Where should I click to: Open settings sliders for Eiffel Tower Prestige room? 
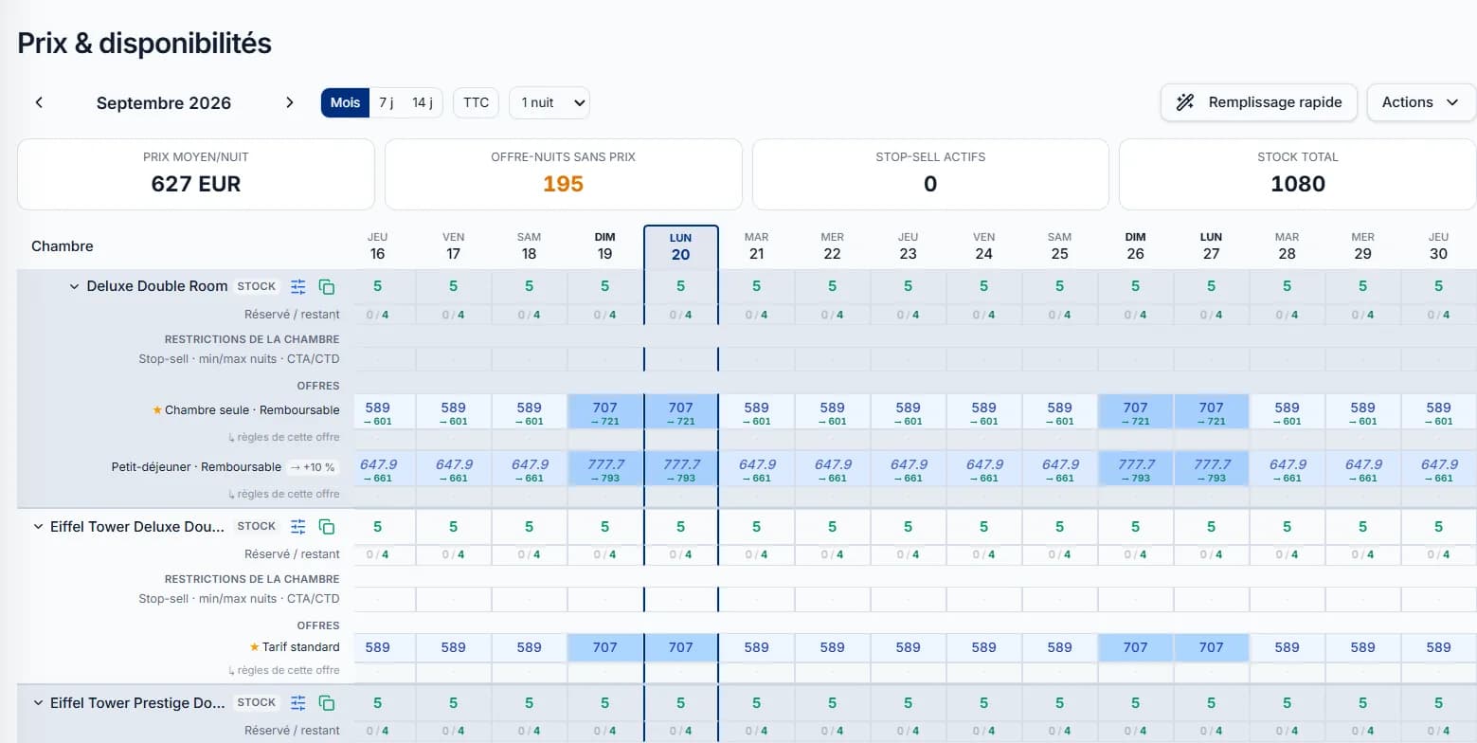tap(298, 702)
